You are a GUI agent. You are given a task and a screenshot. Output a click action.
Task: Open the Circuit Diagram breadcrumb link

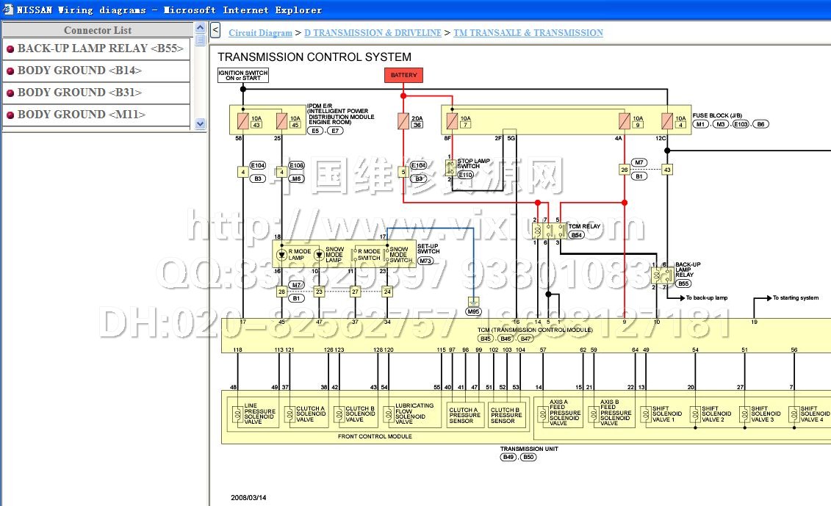[x=260, y=33]
